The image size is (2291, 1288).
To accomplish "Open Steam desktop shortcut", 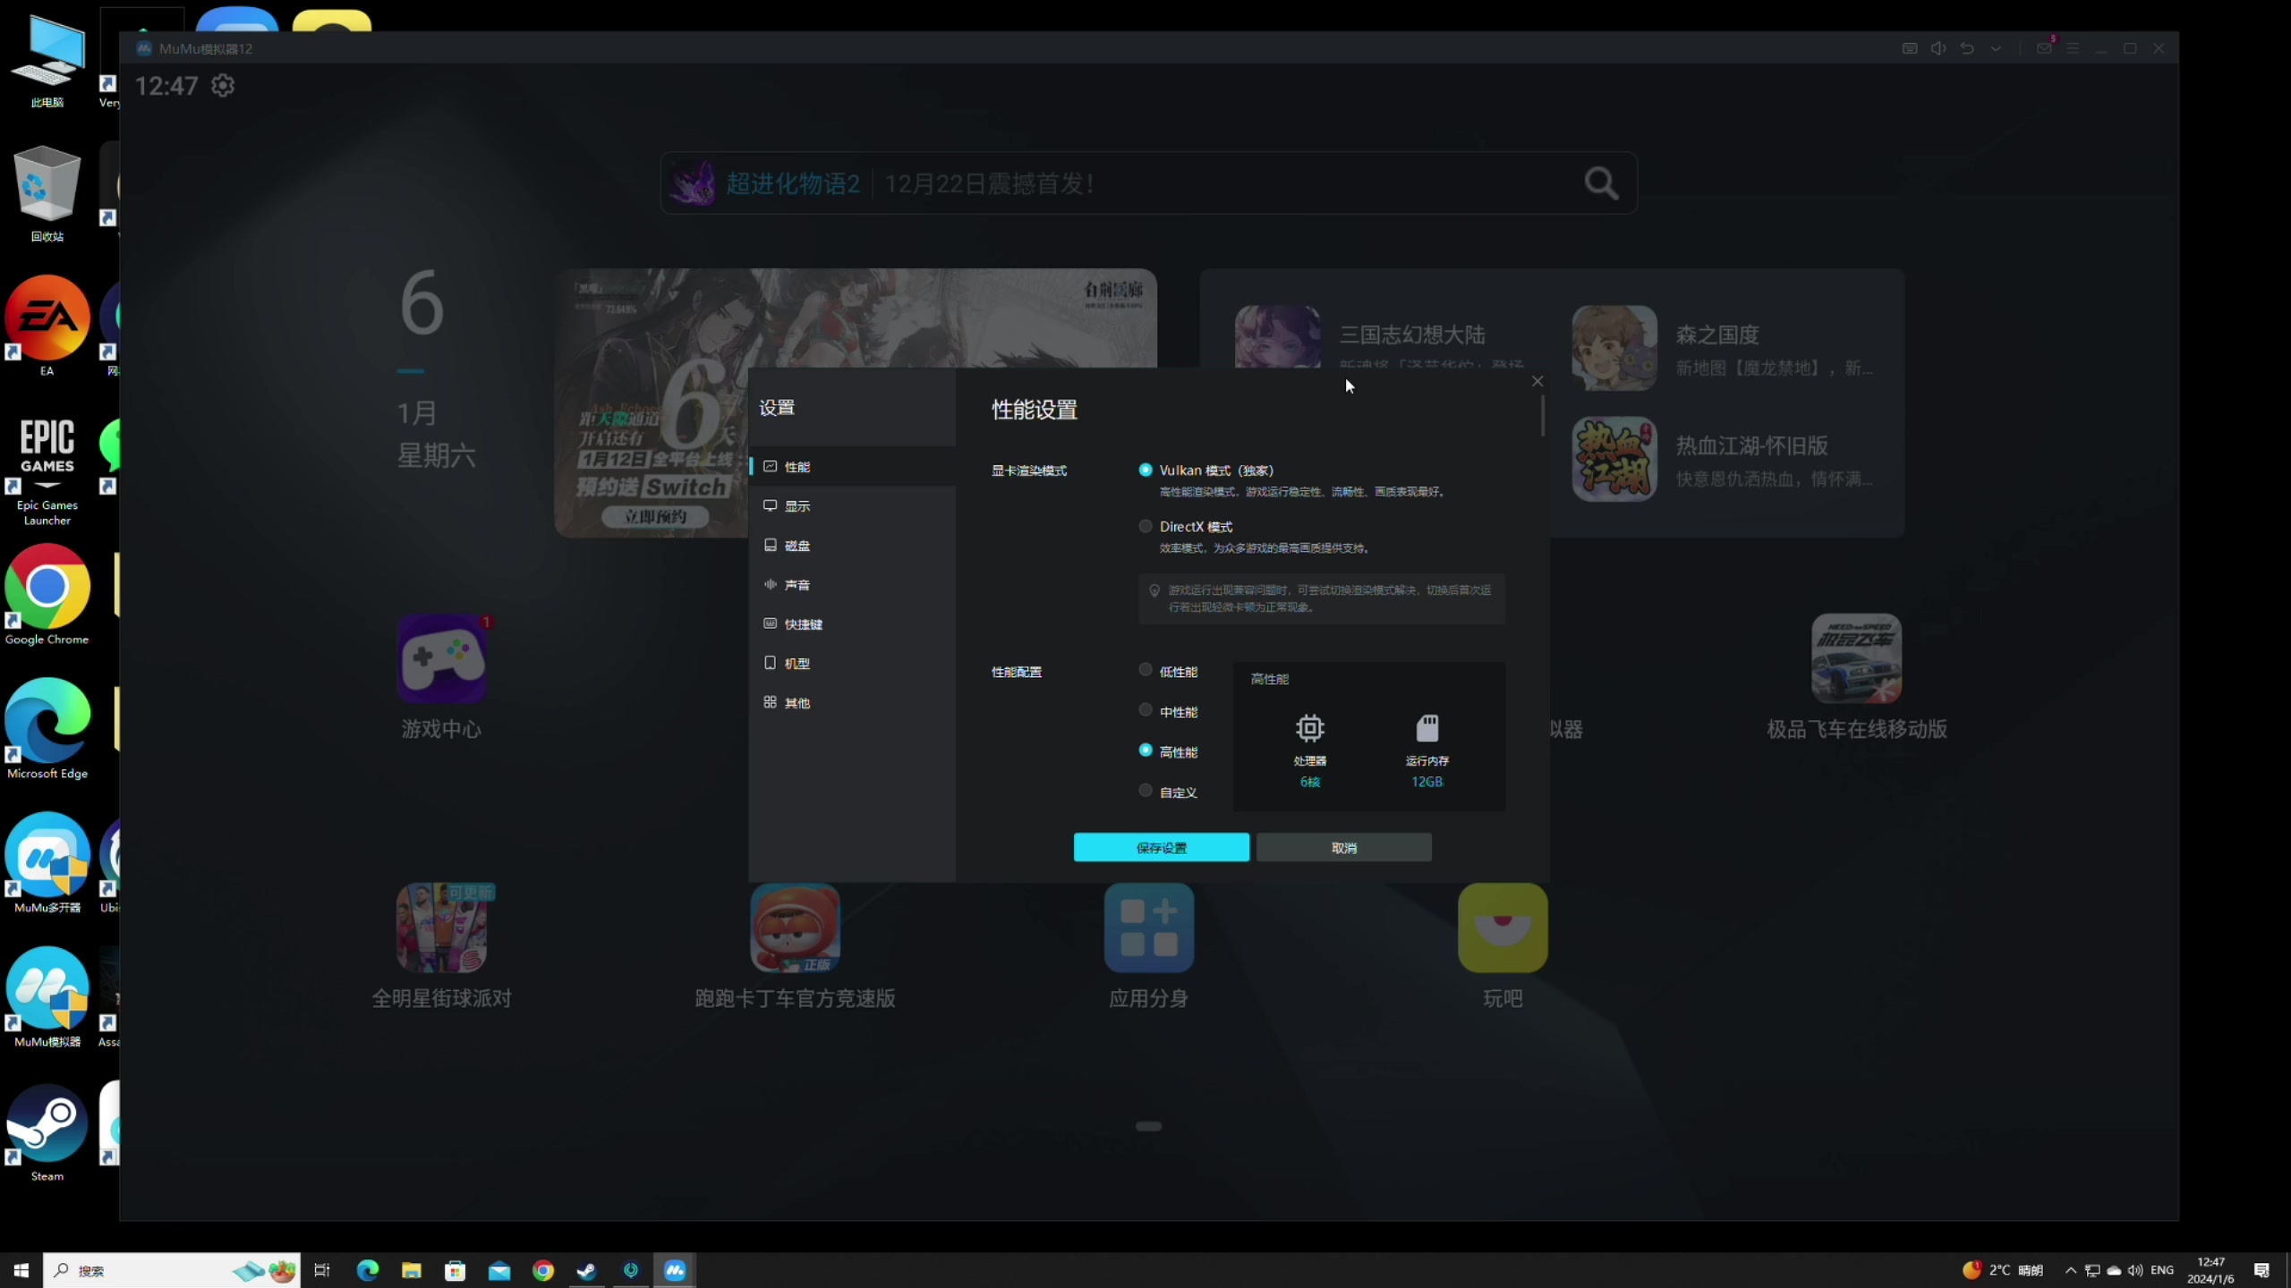I will coord(47,1131).
